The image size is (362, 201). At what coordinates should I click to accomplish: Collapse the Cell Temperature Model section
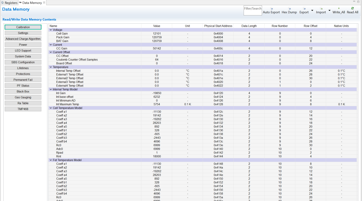pyautogui.click(x=51, y=108)
